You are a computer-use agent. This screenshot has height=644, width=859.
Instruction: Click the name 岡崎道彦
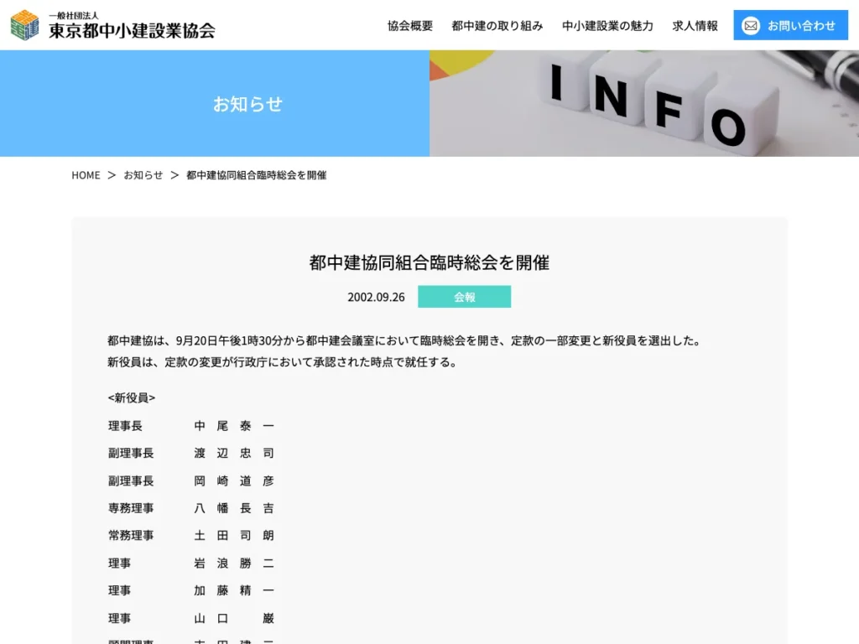click(x=234, y=480)
